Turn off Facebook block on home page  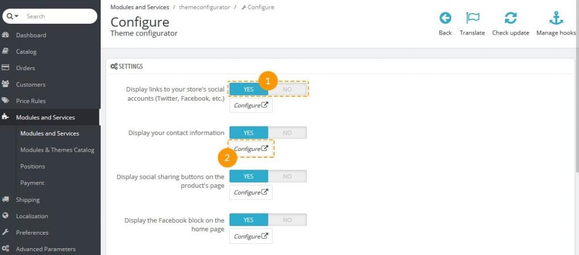tap(287, 220)
